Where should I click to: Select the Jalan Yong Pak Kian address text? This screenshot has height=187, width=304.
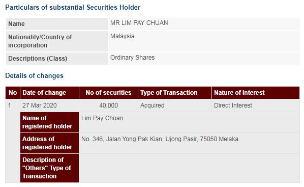(x=160, y=139)
